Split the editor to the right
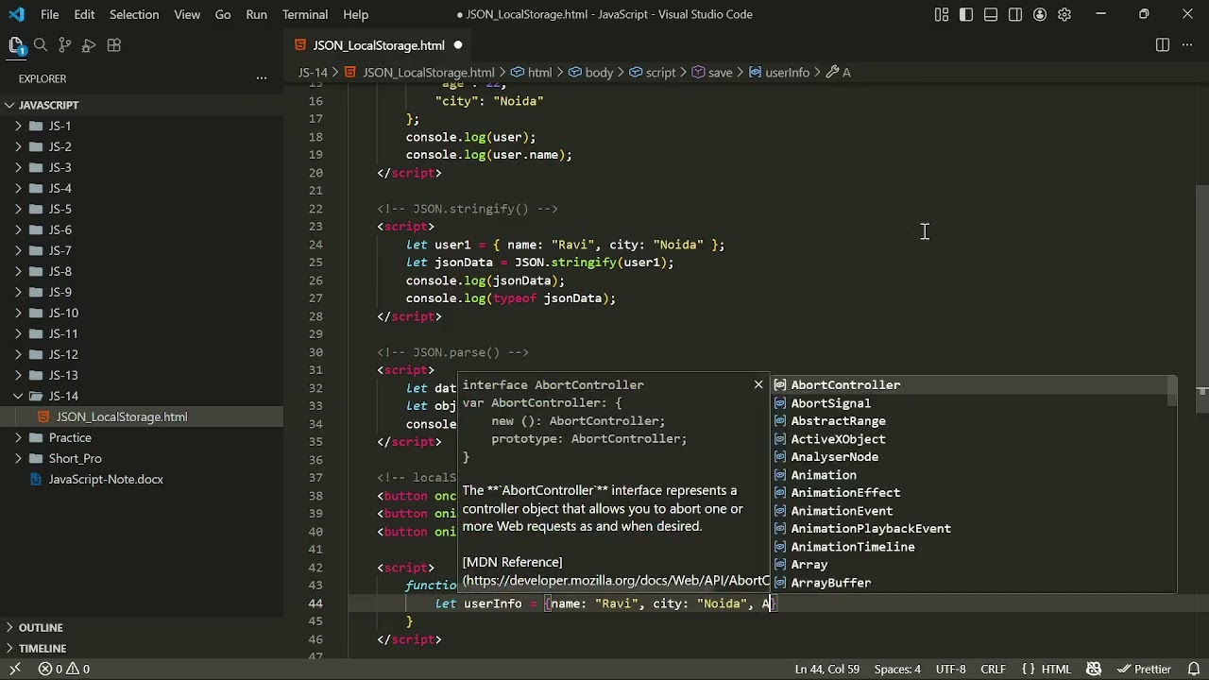The width and height of the screenshot is (1209, 680). click(x=1163, y=44)
